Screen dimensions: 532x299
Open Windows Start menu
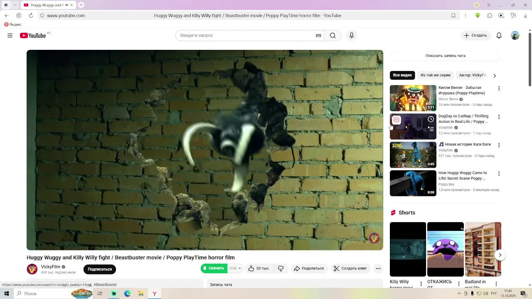[x=6, y=294]
